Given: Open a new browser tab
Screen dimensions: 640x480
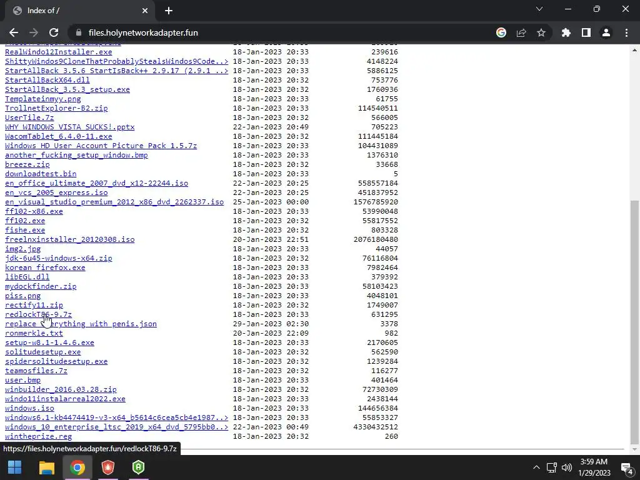Looking at the screenshot, I should pos(169,11).
